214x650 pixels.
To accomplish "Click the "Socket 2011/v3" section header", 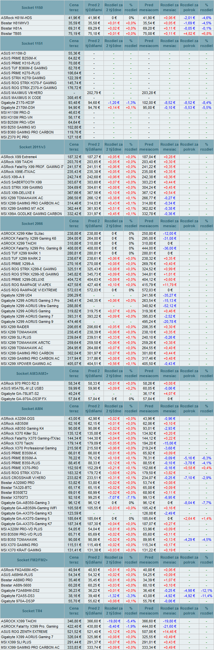I will point(32,147).
